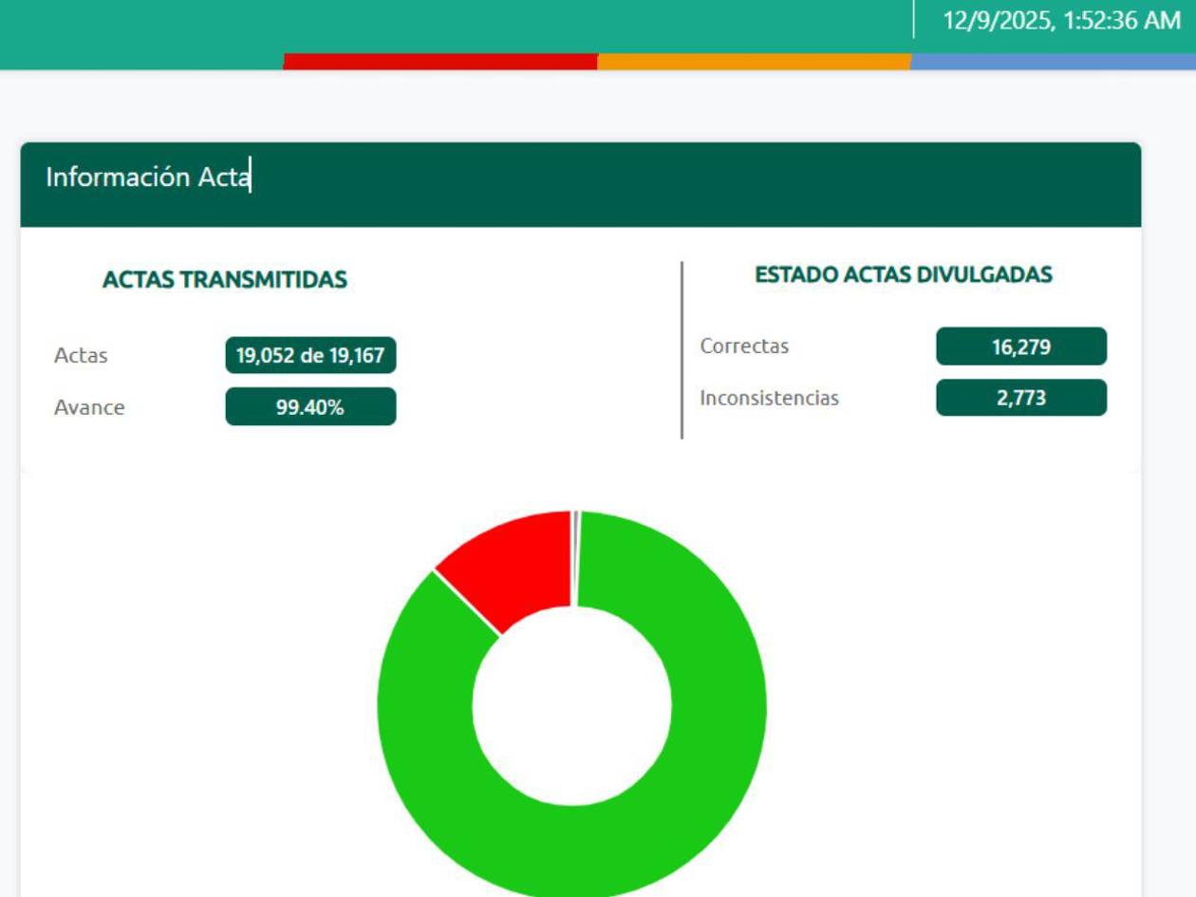Click the teal area of the top banner
Viewport: 1196px width, 897px height.
pyautogui.click(x=380, y=24)
